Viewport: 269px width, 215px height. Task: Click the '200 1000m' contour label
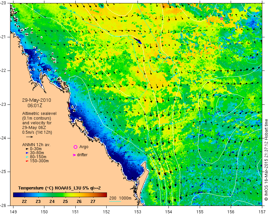[x=120, y=198]
